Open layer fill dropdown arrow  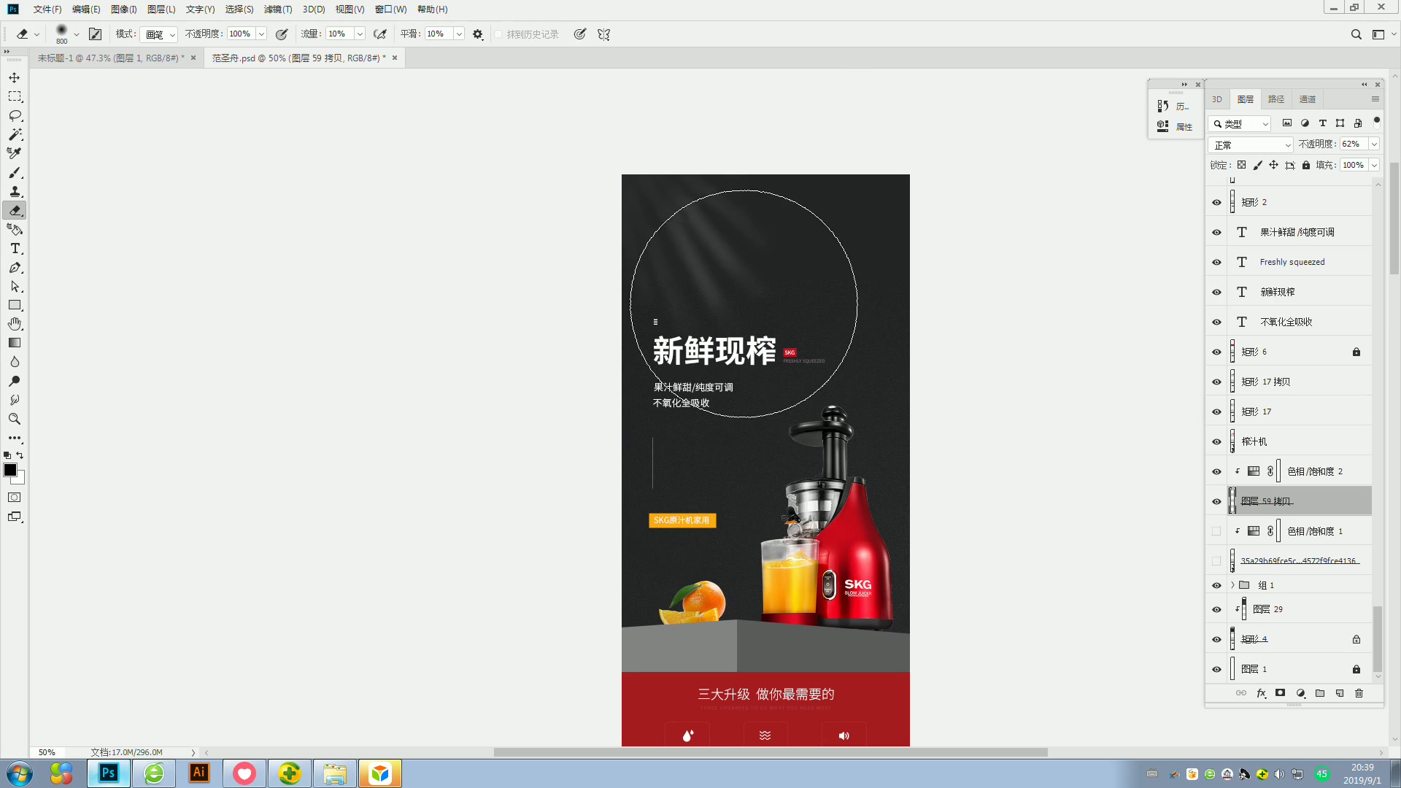[1374, 165]
